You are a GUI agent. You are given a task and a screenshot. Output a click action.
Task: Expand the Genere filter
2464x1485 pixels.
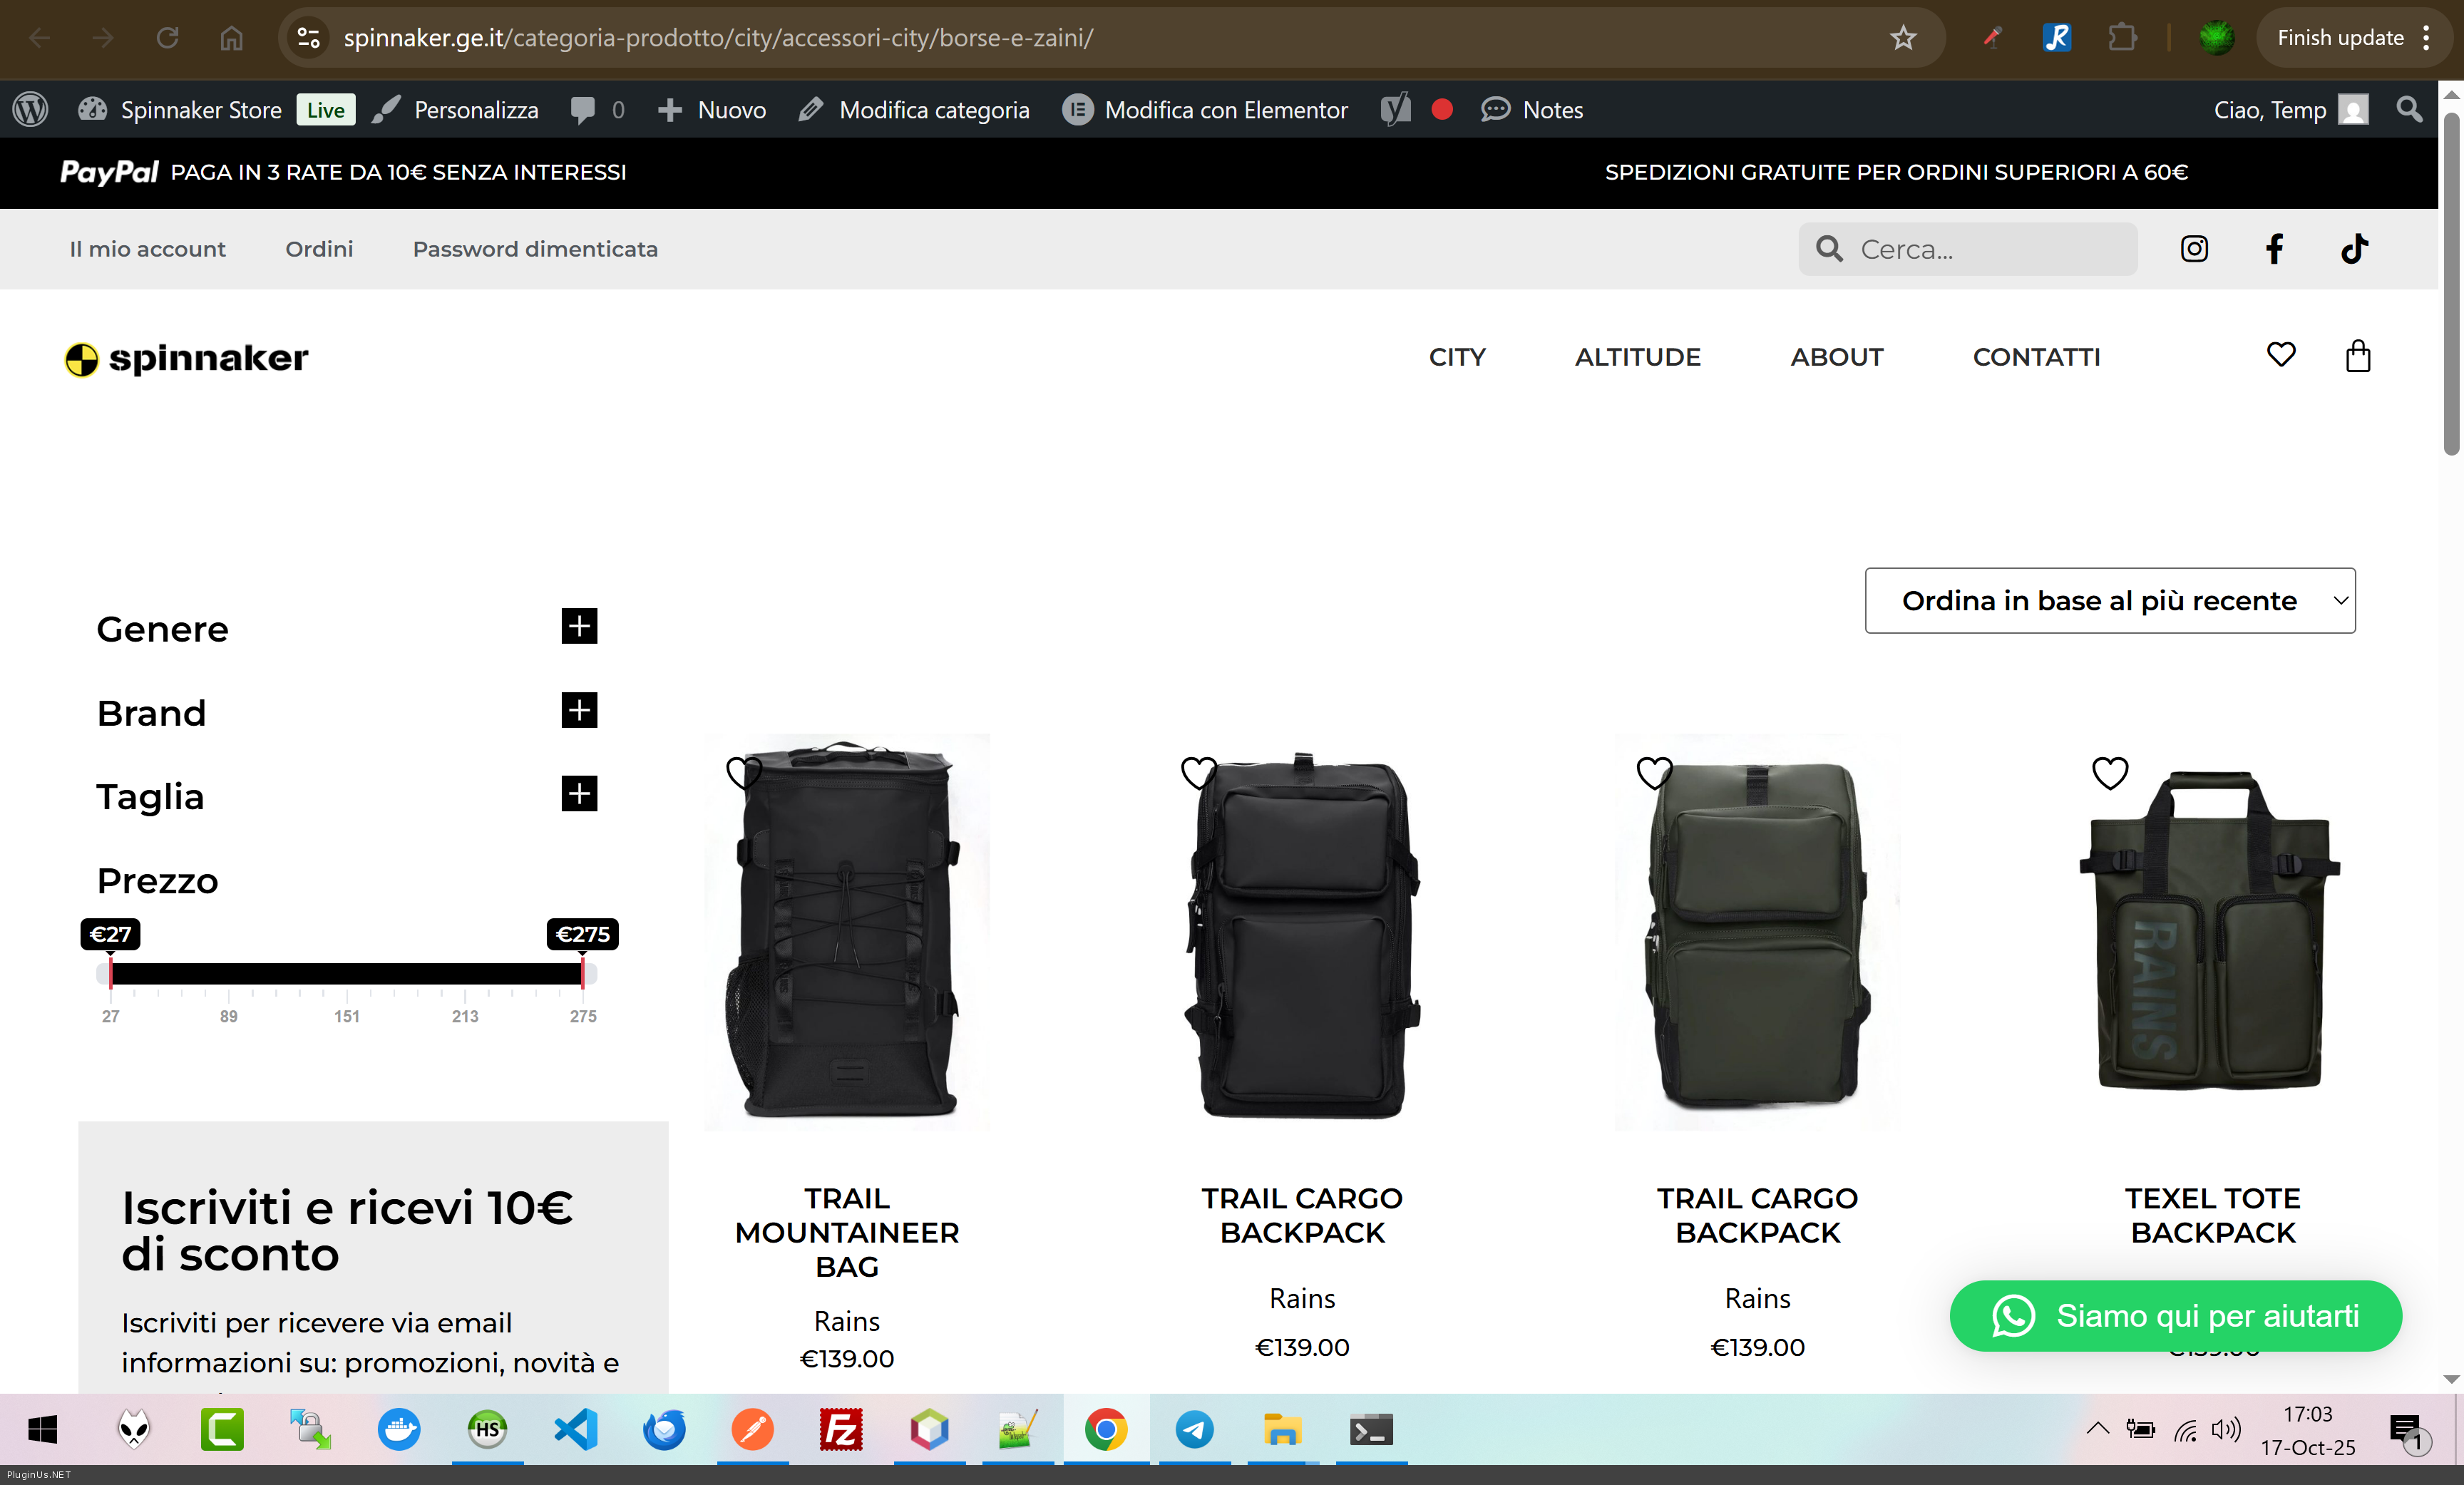(x=579, y=627)
